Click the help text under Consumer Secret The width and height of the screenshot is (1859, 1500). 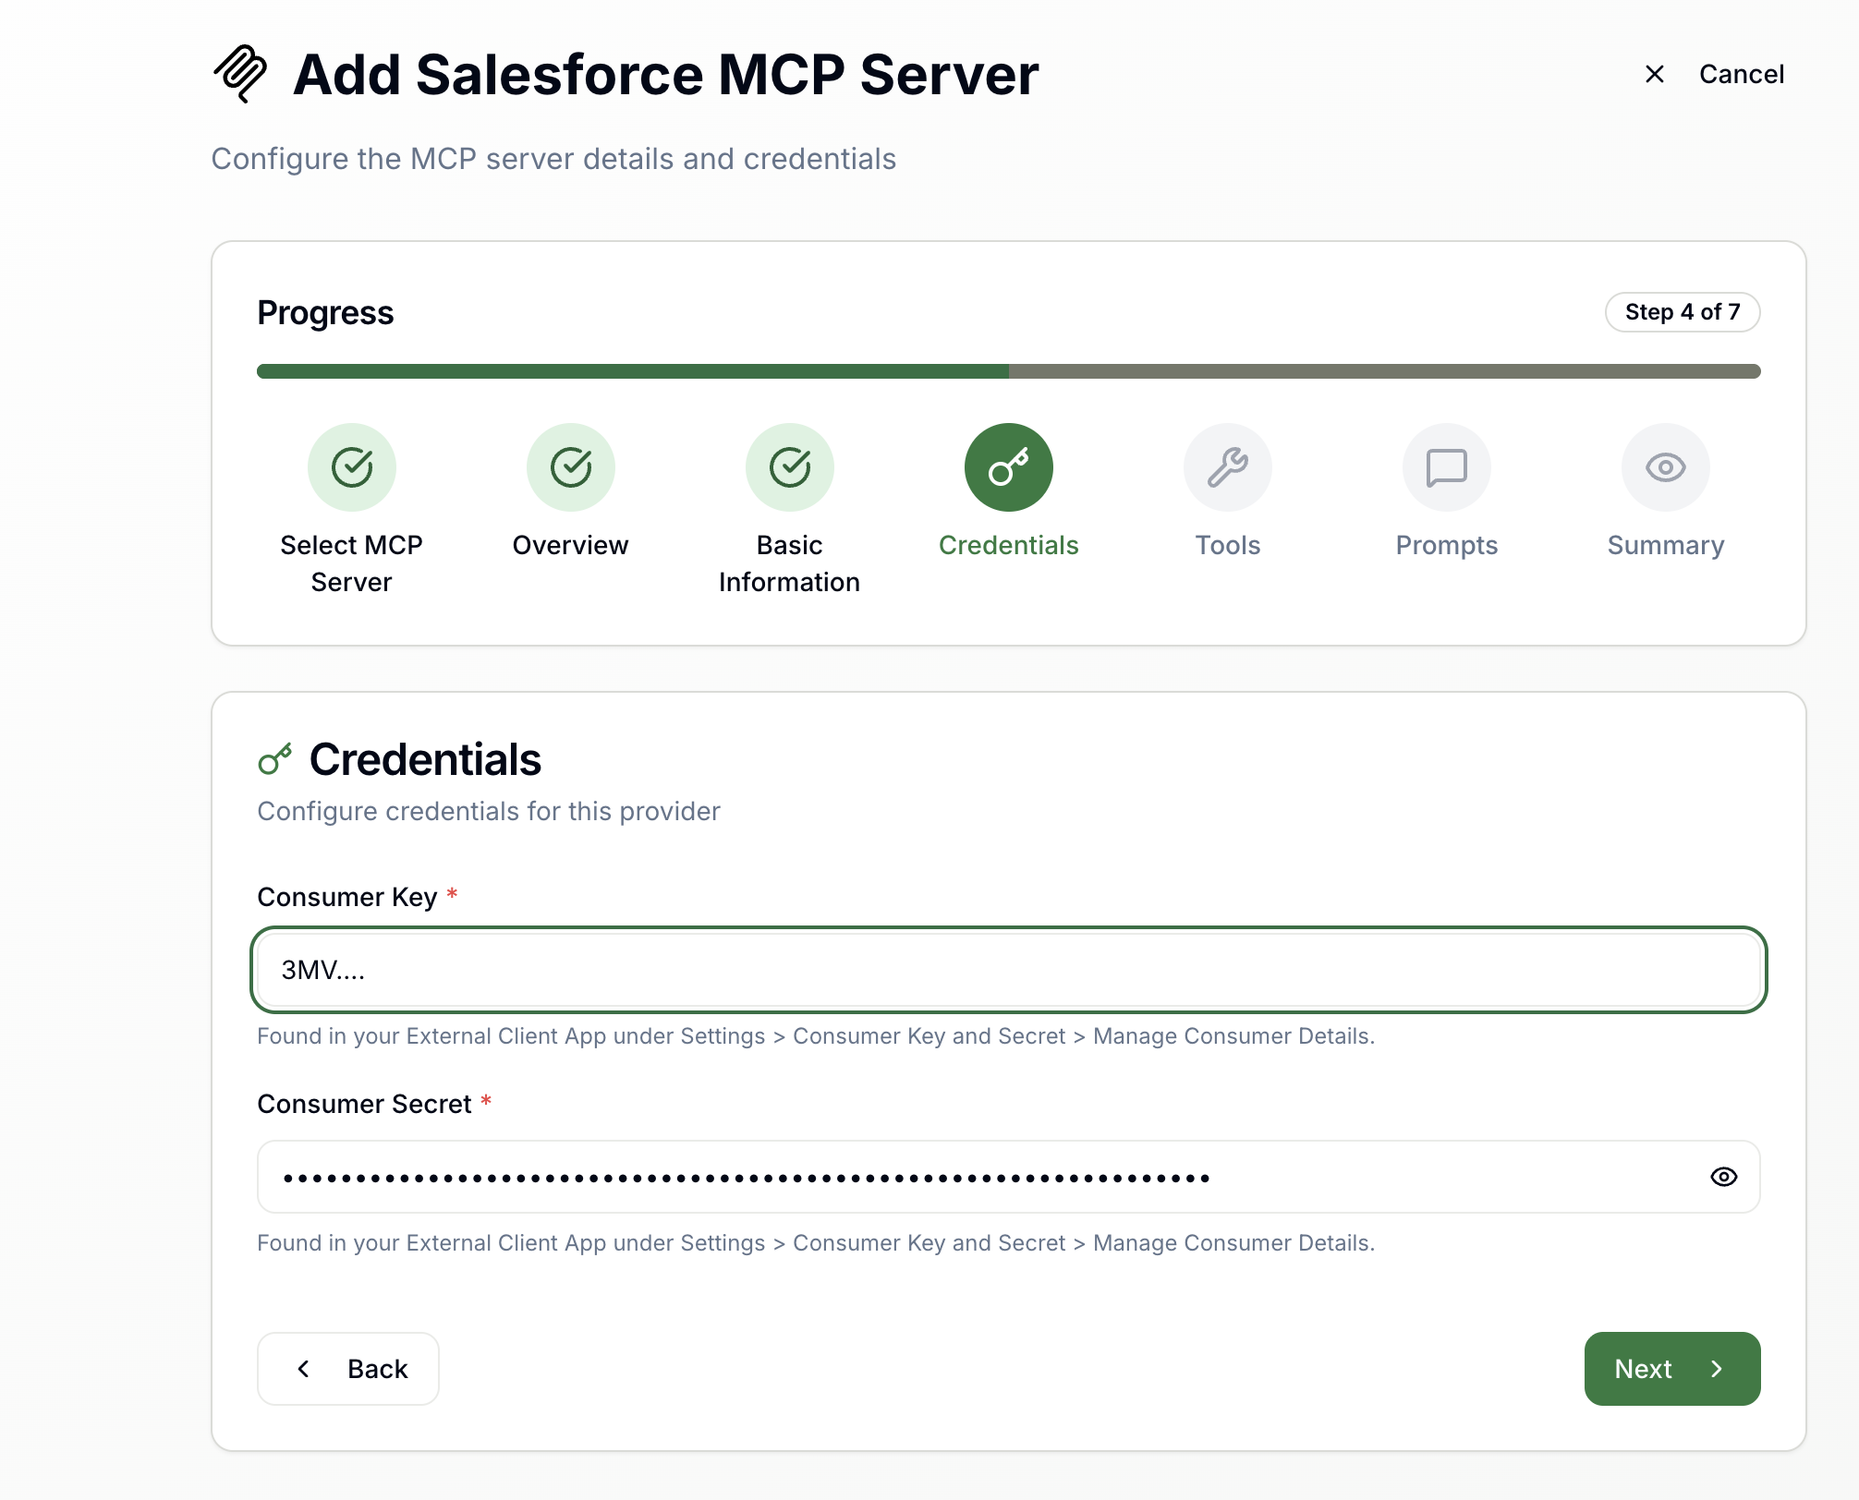[x=816, y=1243]
